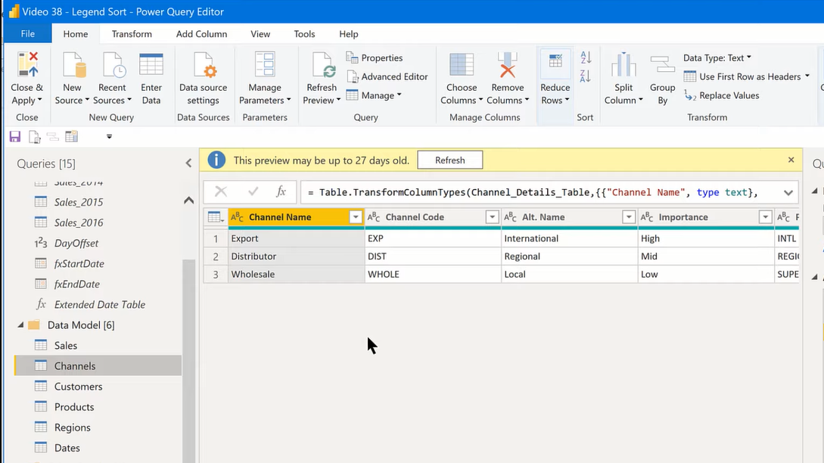This screenshot has height=463, width=824.
Task: Select the Channels query
Action: point(98,365)
